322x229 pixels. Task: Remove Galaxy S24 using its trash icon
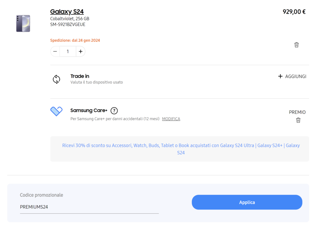click(296, 45)
